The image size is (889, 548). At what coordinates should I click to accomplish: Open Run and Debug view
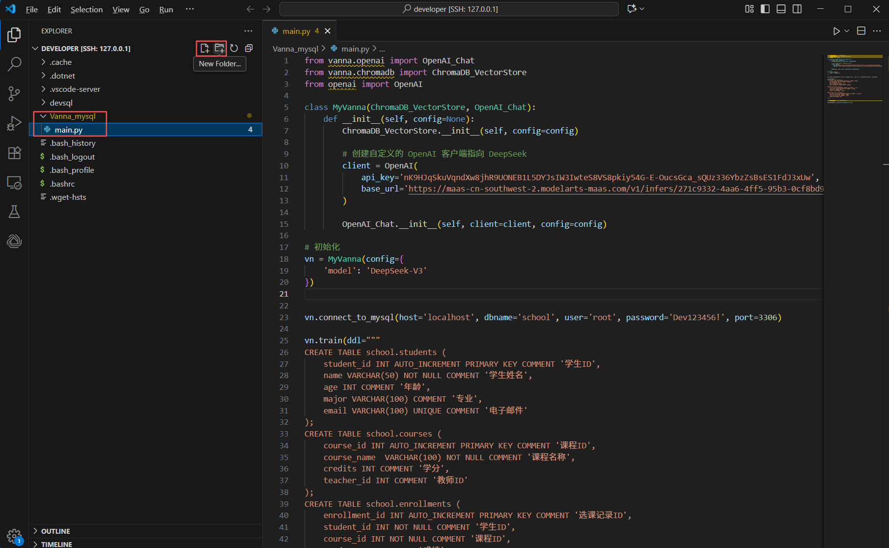coord(14,123)
